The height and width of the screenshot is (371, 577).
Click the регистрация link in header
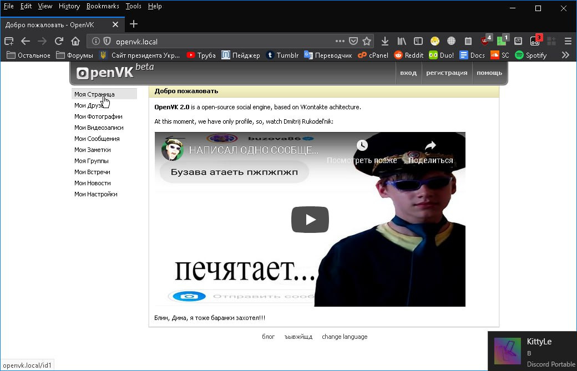coord(447,73)
